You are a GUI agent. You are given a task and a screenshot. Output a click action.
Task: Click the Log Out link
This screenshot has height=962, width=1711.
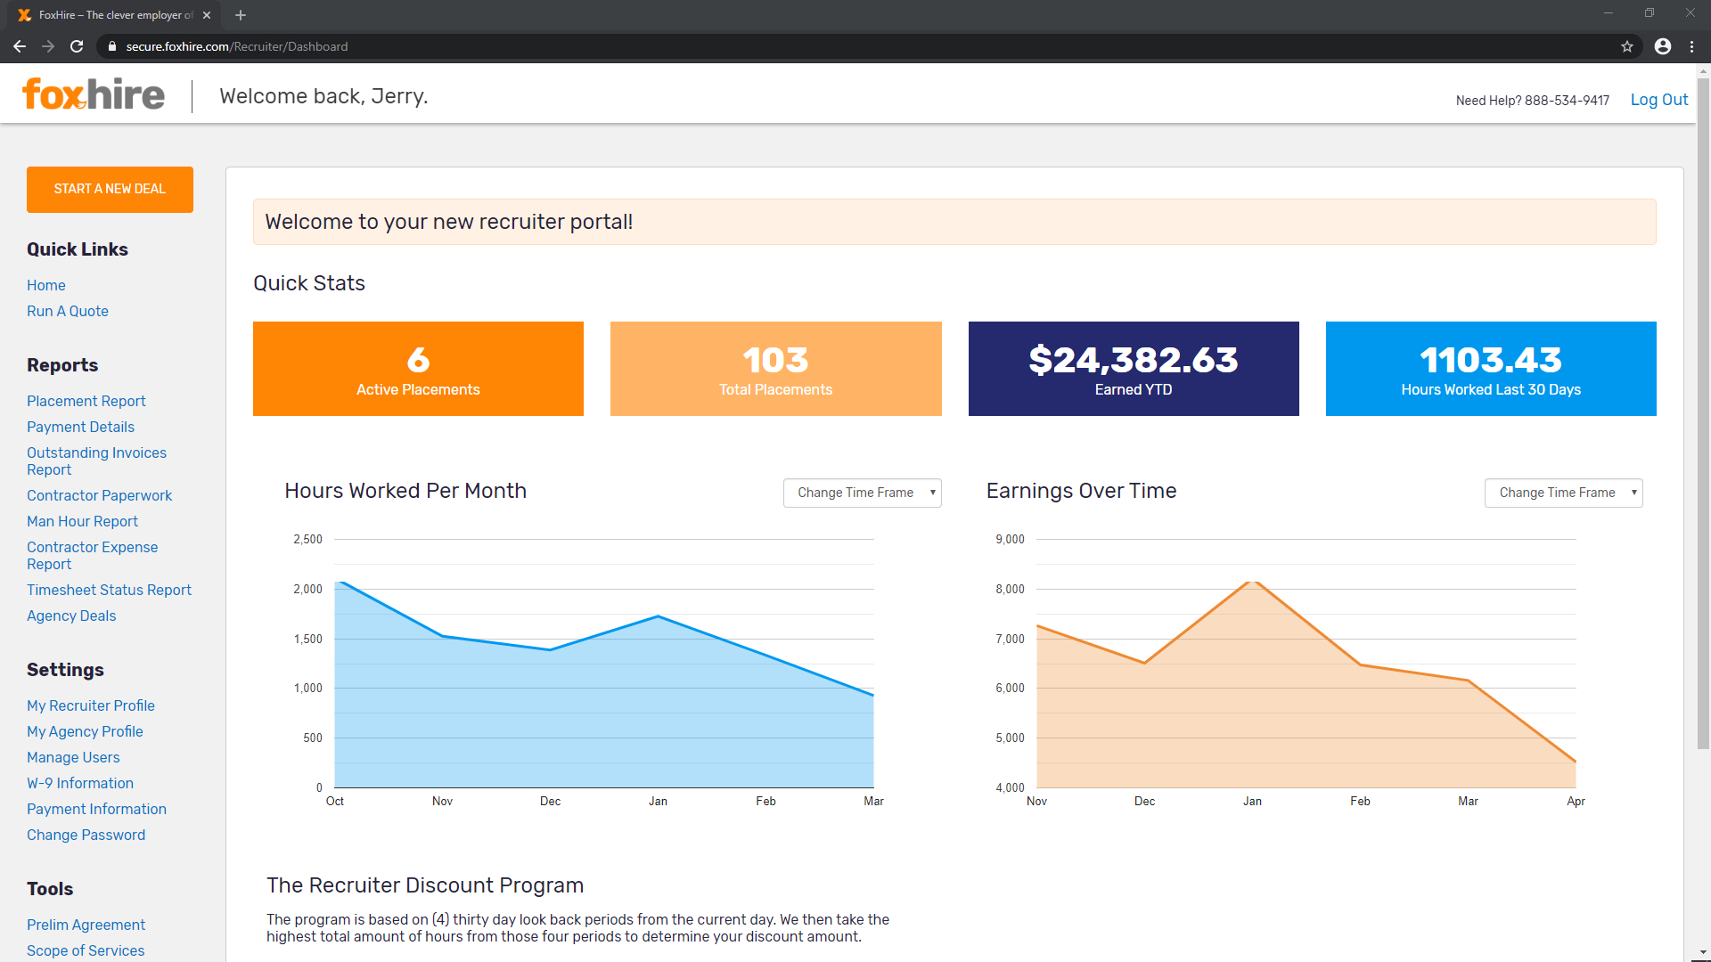click(x=1658, y=100)
